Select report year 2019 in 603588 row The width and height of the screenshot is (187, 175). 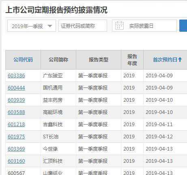tap(129, 112)
